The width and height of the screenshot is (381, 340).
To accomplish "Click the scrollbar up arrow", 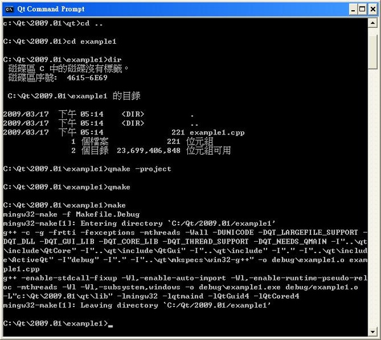I will point(373,23).
